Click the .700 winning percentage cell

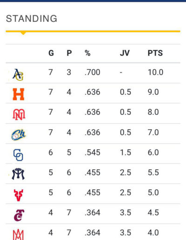coord(93,72)
